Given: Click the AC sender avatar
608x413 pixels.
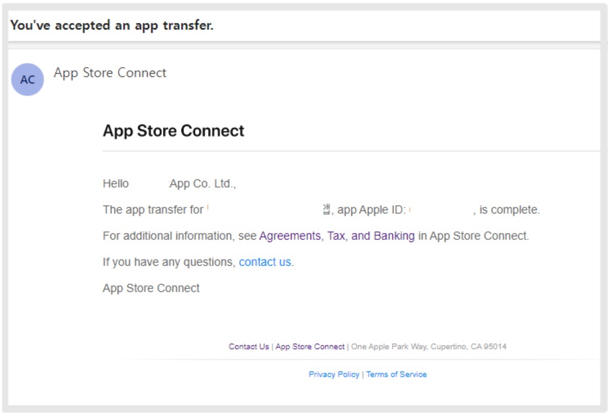Looking at the screenshot, I should 28,80.
